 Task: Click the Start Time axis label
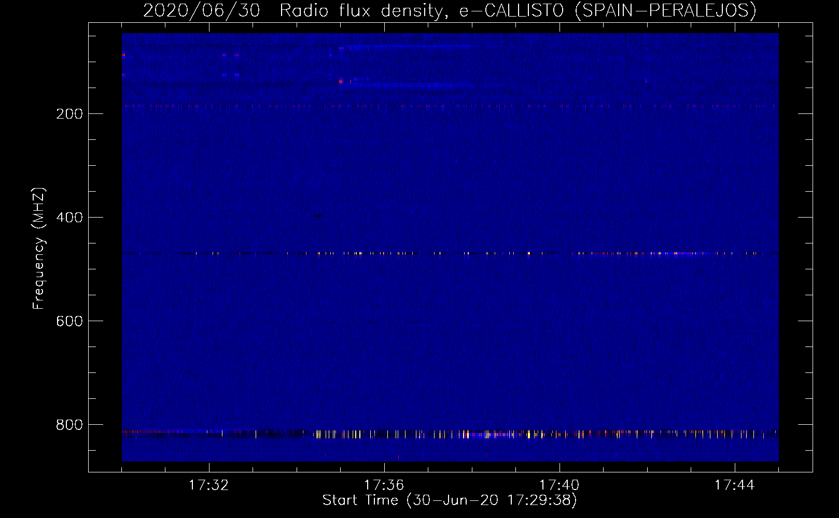pyautogui.click(x=450, y=500)
